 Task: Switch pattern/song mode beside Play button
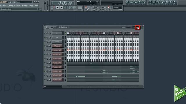[x=54, y=8]
